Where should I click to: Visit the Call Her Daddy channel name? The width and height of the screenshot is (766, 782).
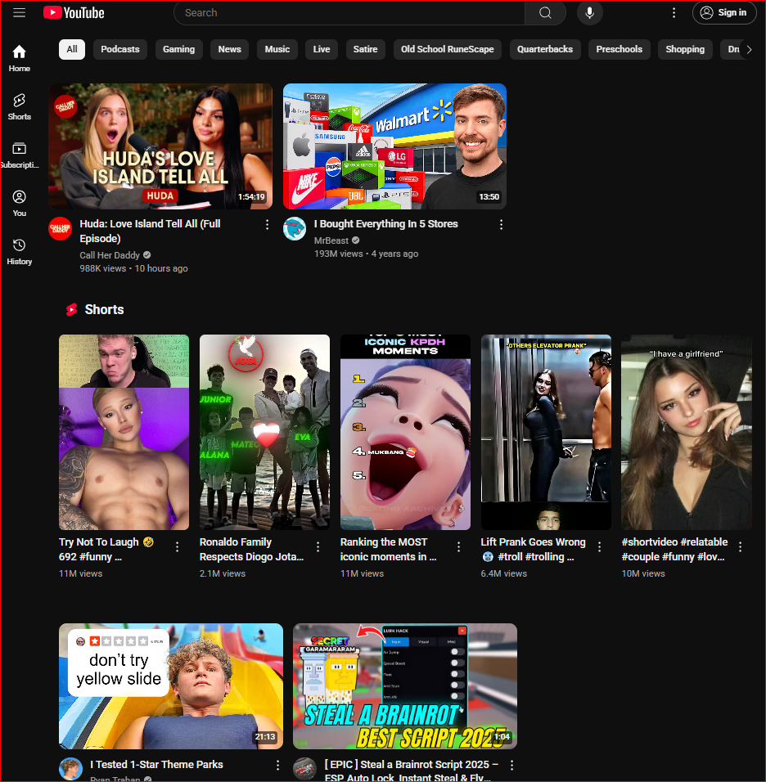tap(110, 255)
